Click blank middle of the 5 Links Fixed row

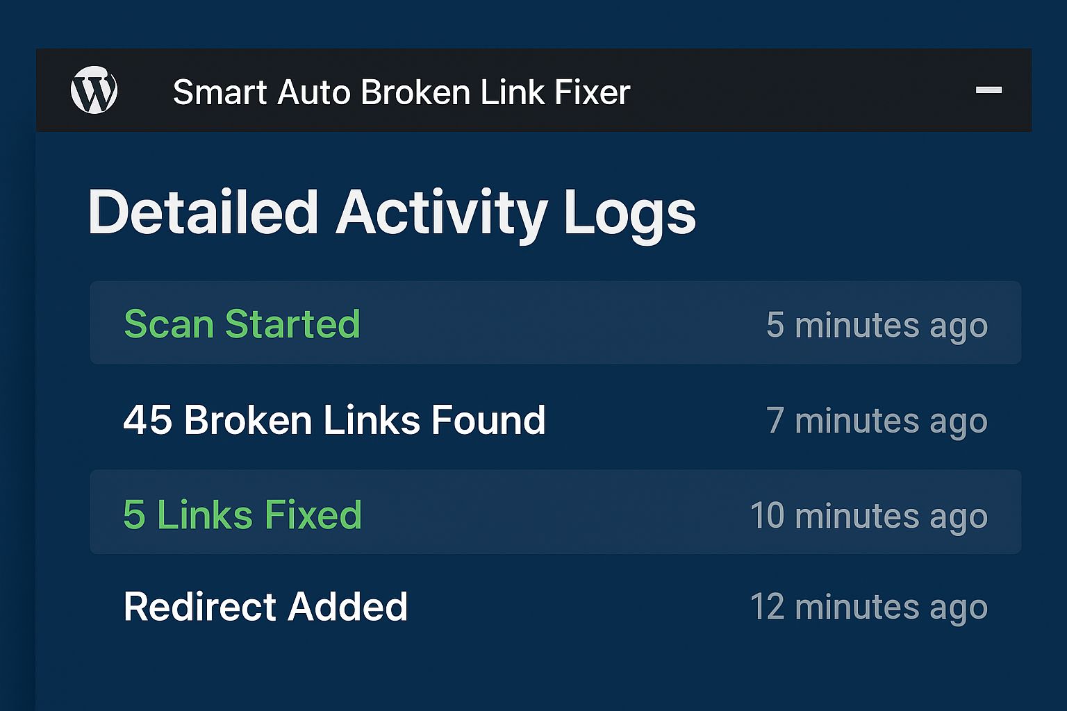(556, 512)
